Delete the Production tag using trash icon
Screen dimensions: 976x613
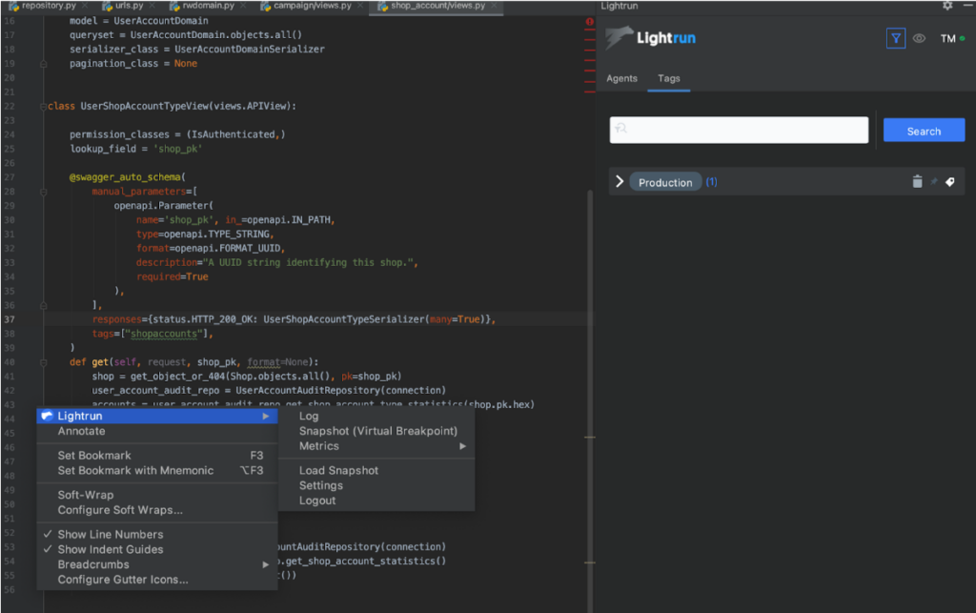(917, 181)
